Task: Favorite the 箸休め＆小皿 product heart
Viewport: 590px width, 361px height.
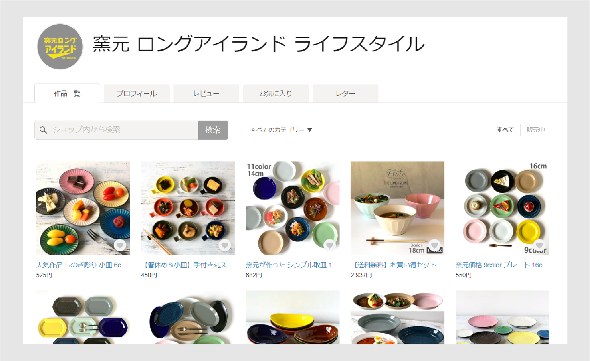Action: tap(225, 245)
